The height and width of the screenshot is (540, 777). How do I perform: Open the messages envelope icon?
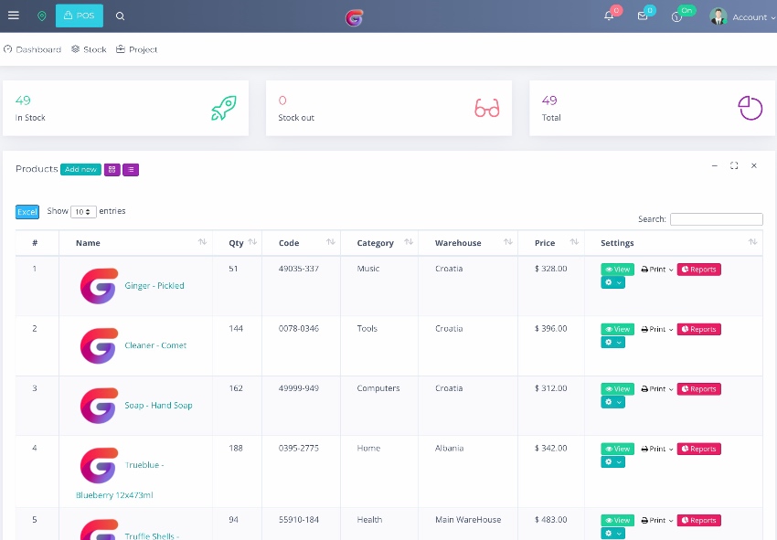click(643, 16)
